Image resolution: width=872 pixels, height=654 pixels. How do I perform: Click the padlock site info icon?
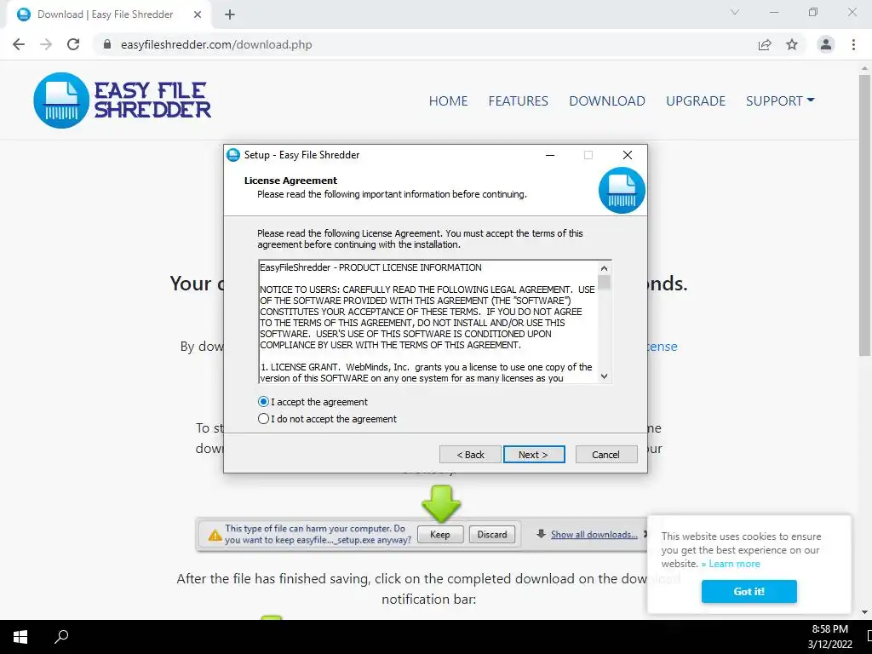pyautogui.click(x=107, y=44)
